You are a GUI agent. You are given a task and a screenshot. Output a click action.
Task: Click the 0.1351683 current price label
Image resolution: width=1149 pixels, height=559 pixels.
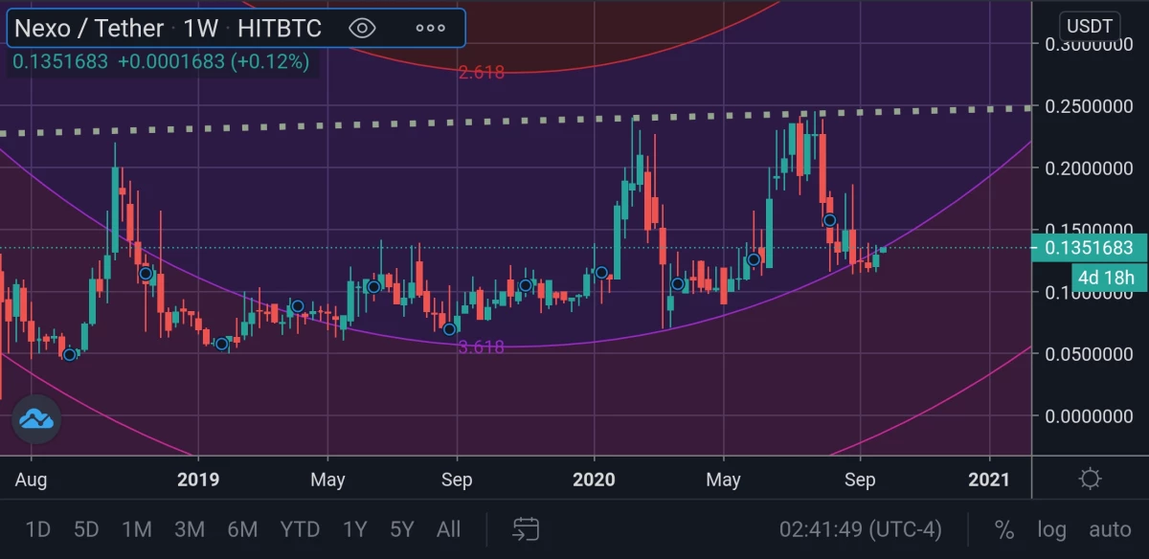[x=1089, y=248]
